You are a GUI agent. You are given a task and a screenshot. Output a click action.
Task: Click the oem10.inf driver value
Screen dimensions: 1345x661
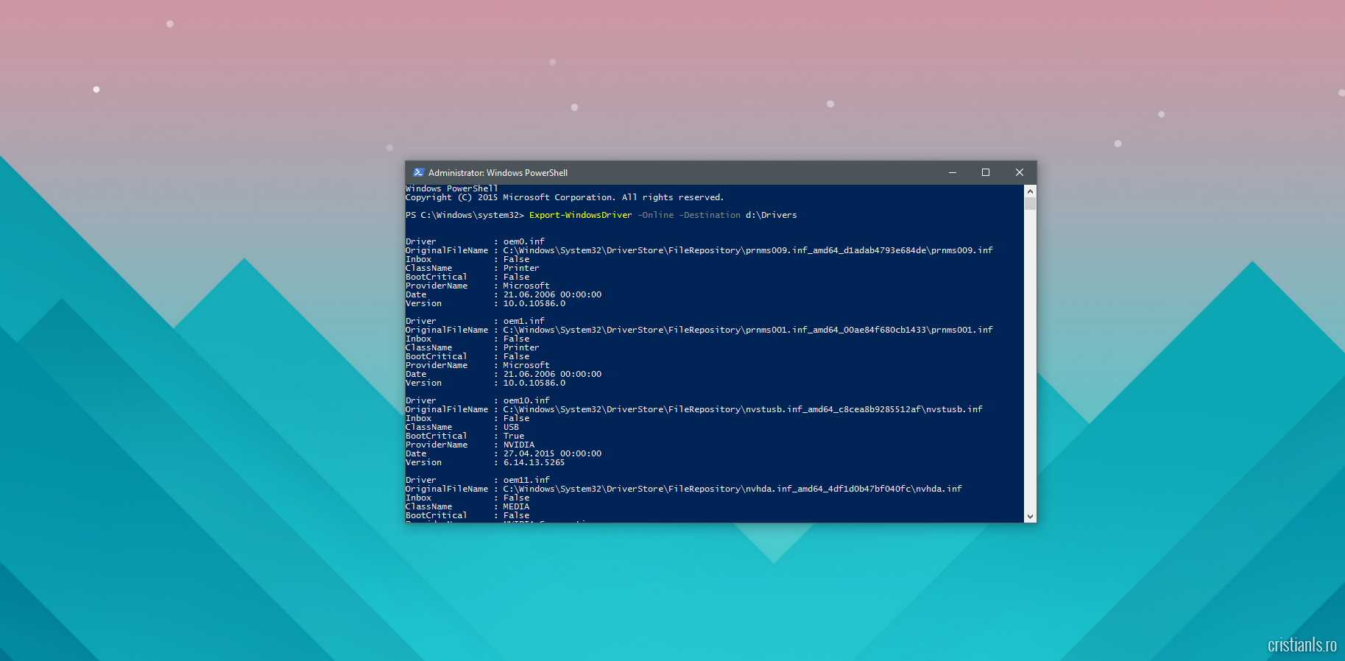tap(526, 400)
